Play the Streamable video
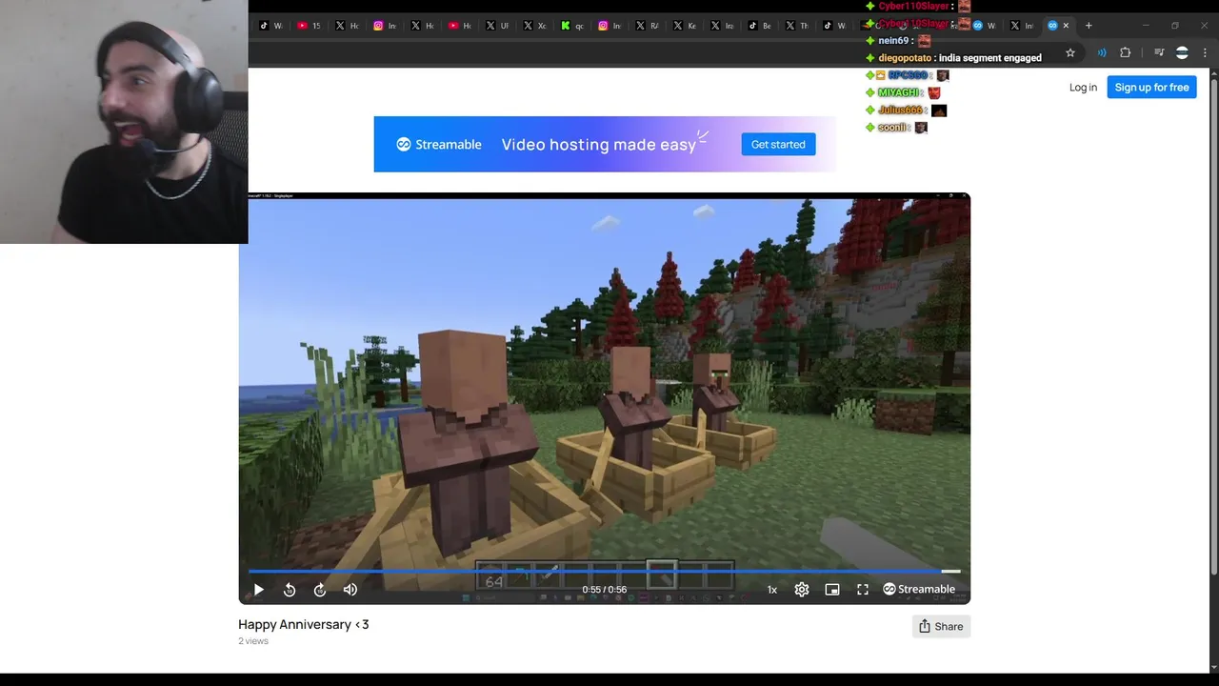This screenshot has width=1219, height=686. [x=258, y=590]
